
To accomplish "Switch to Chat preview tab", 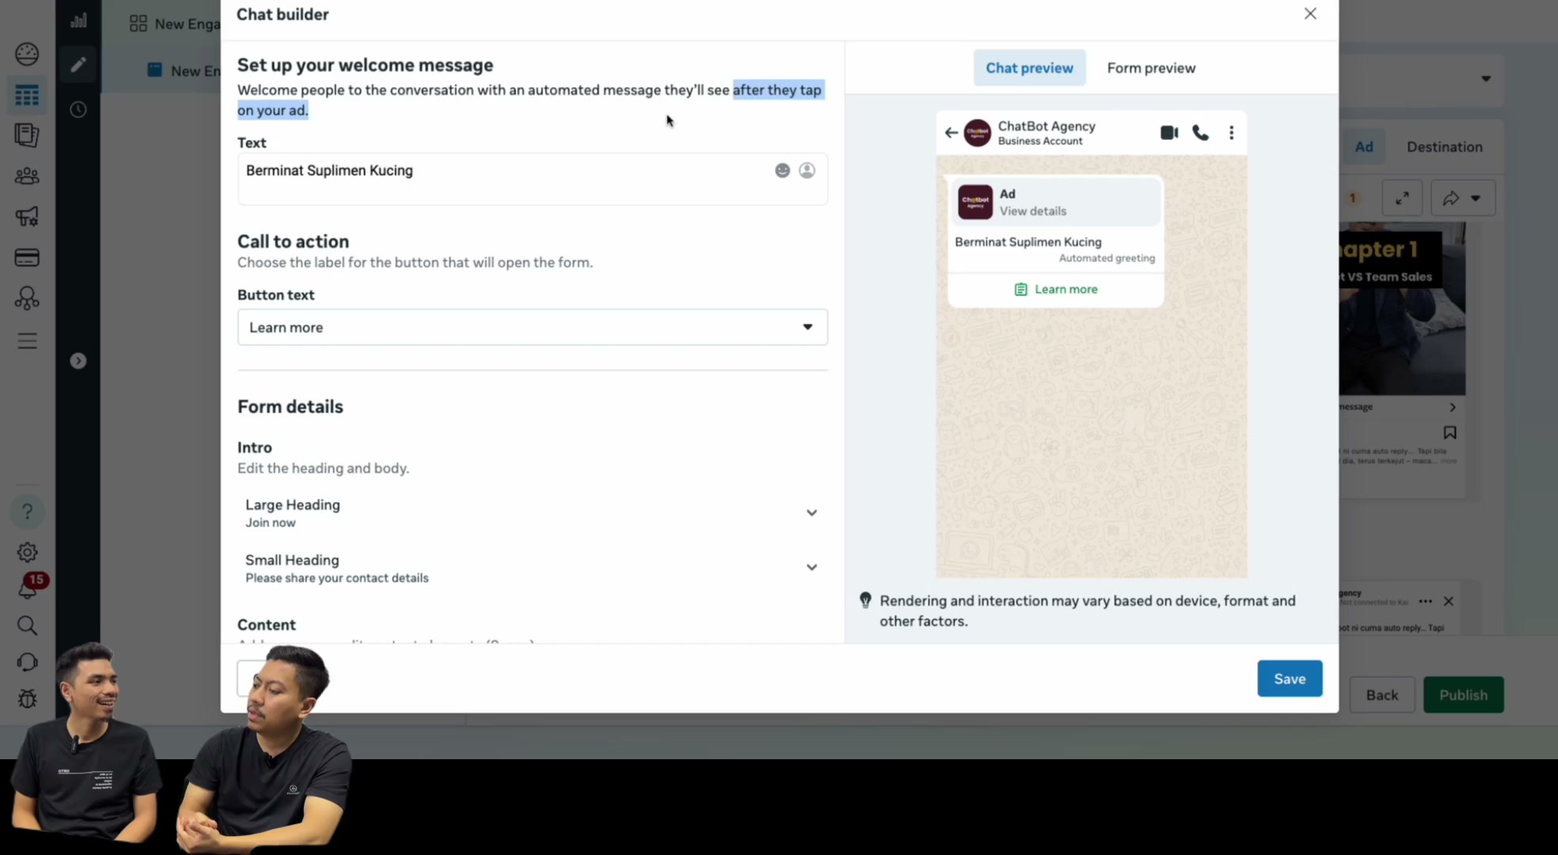I will 1029,68.
